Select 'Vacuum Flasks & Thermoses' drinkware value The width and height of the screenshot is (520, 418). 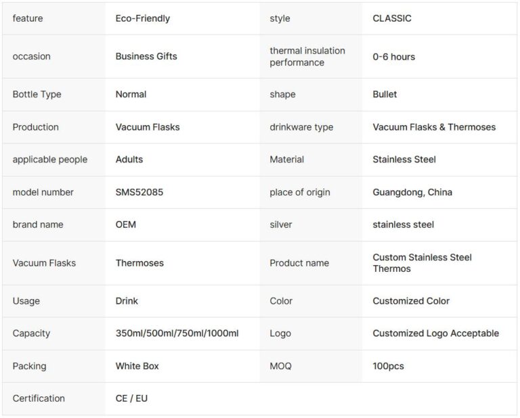[x=434, y=126]
